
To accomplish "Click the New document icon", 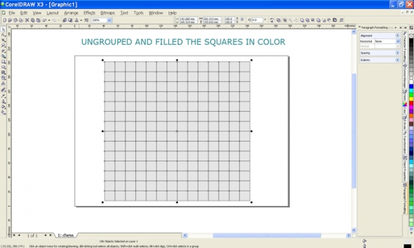I will tap(5, 20).
